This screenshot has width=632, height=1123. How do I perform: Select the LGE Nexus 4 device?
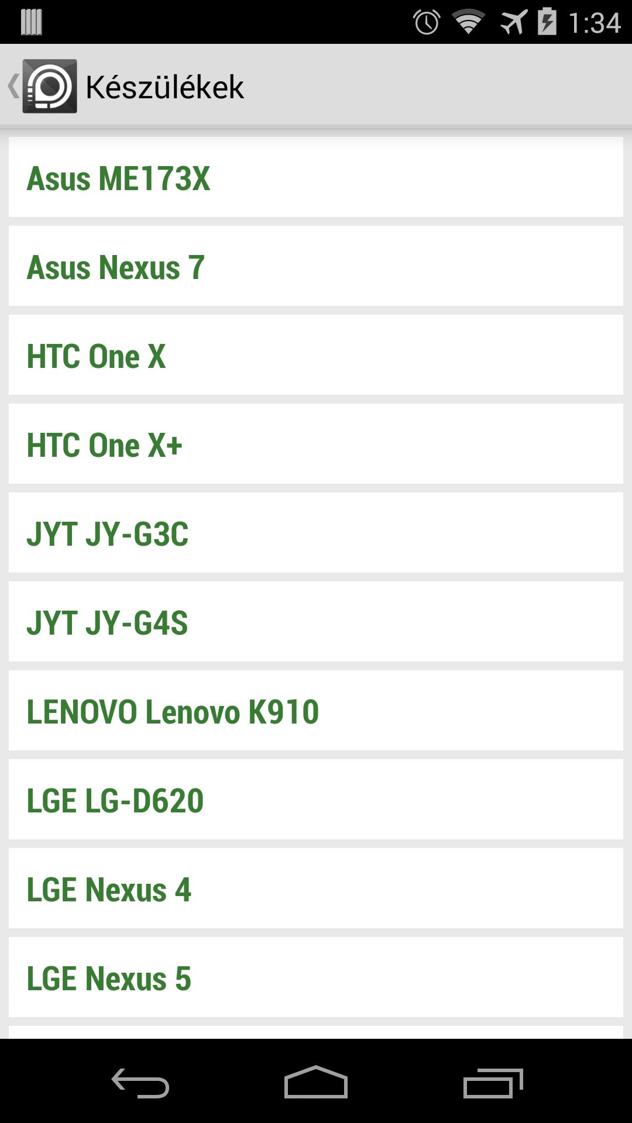[316, 888]
